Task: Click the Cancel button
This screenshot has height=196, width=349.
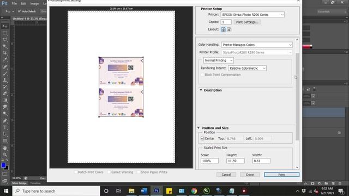Action: coord(226,175)
